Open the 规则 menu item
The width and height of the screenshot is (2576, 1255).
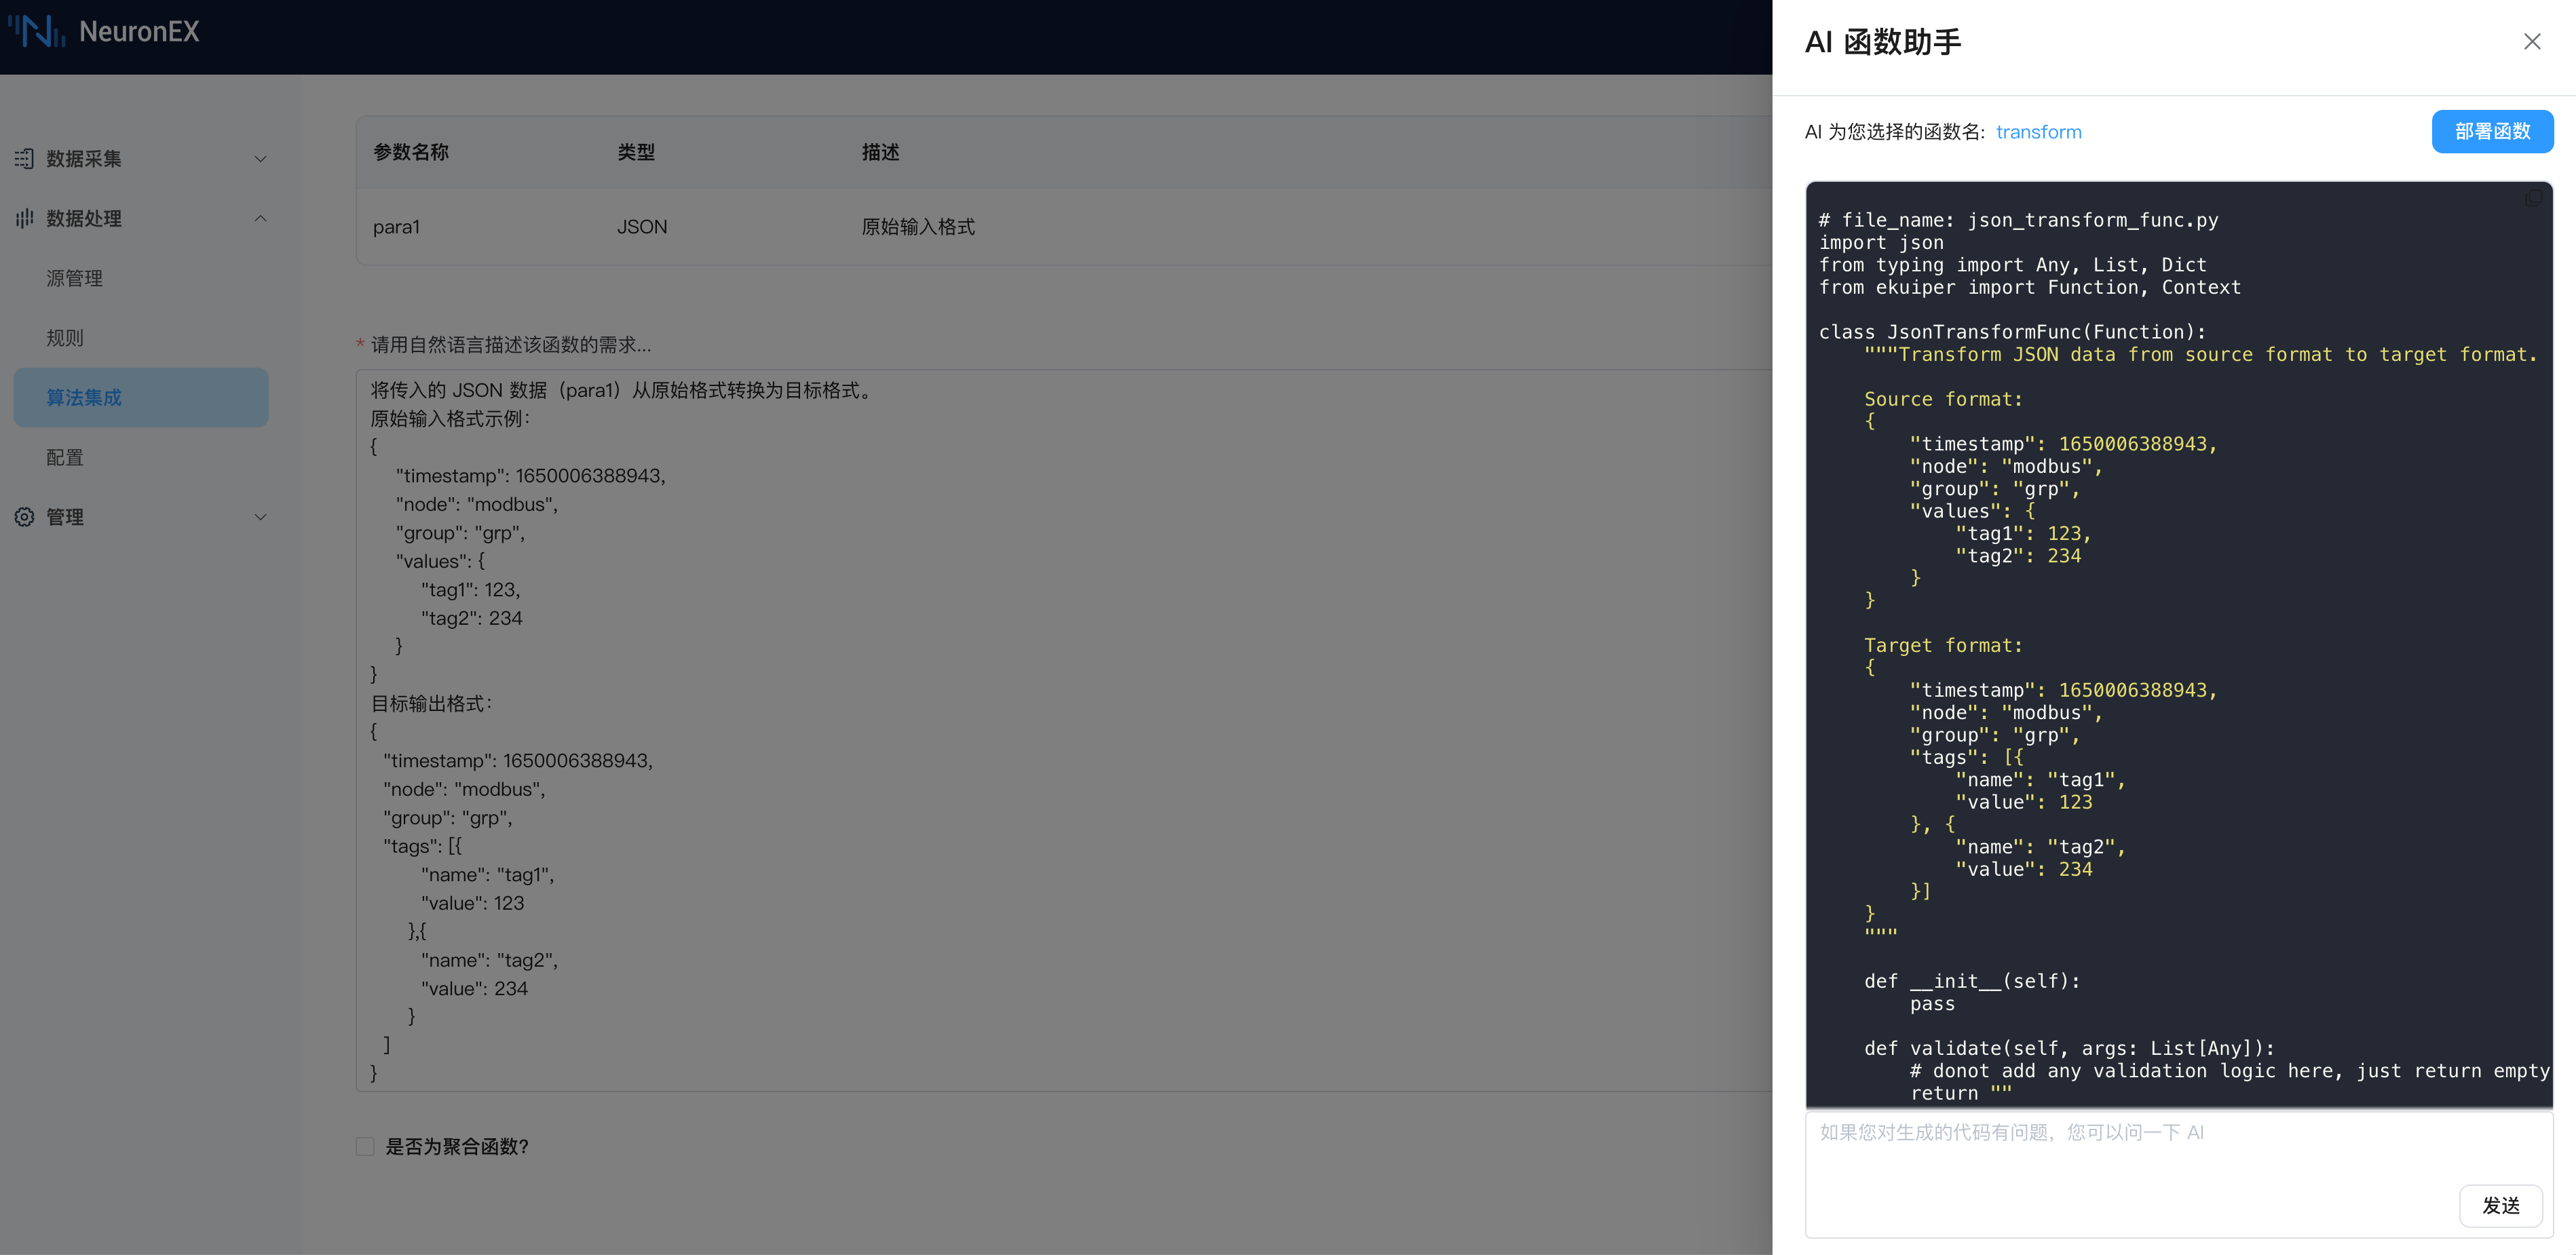point(65,338)
